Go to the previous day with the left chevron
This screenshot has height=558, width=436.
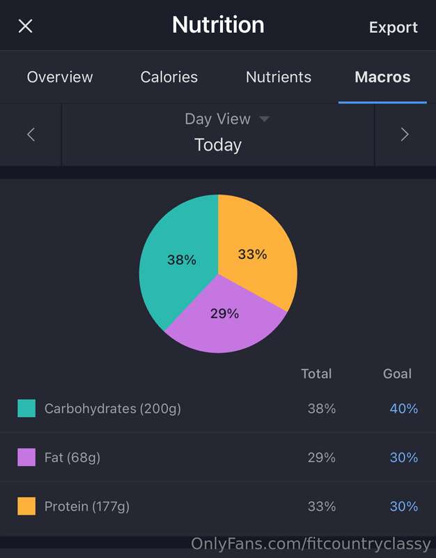(31, 135)
